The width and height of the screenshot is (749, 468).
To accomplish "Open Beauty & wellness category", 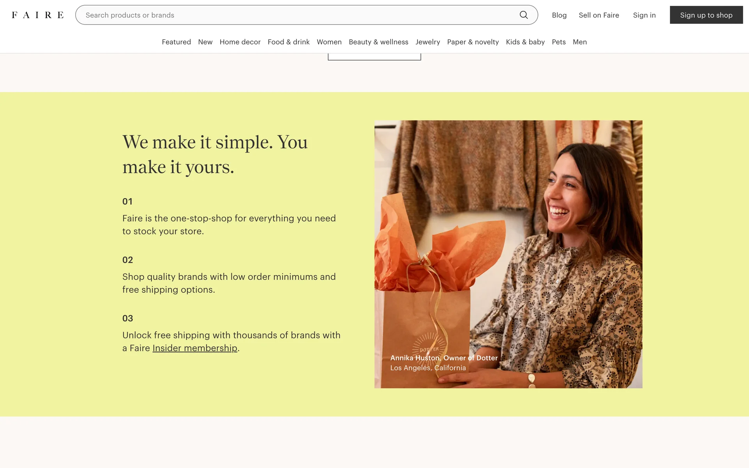I will [x=378, y=42].
